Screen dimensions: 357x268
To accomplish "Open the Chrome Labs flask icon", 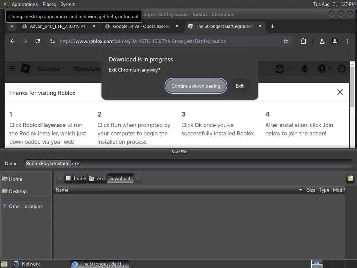I will point(322,41).
